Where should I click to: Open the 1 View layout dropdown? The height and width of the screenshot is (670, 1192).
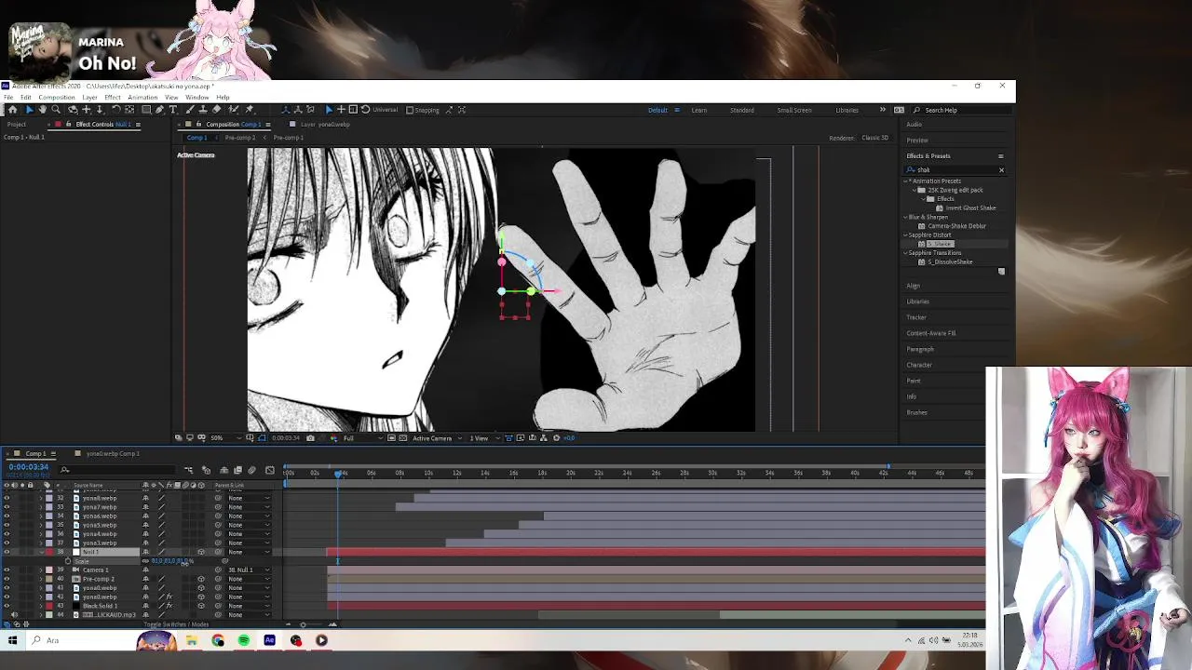(483, 437)
